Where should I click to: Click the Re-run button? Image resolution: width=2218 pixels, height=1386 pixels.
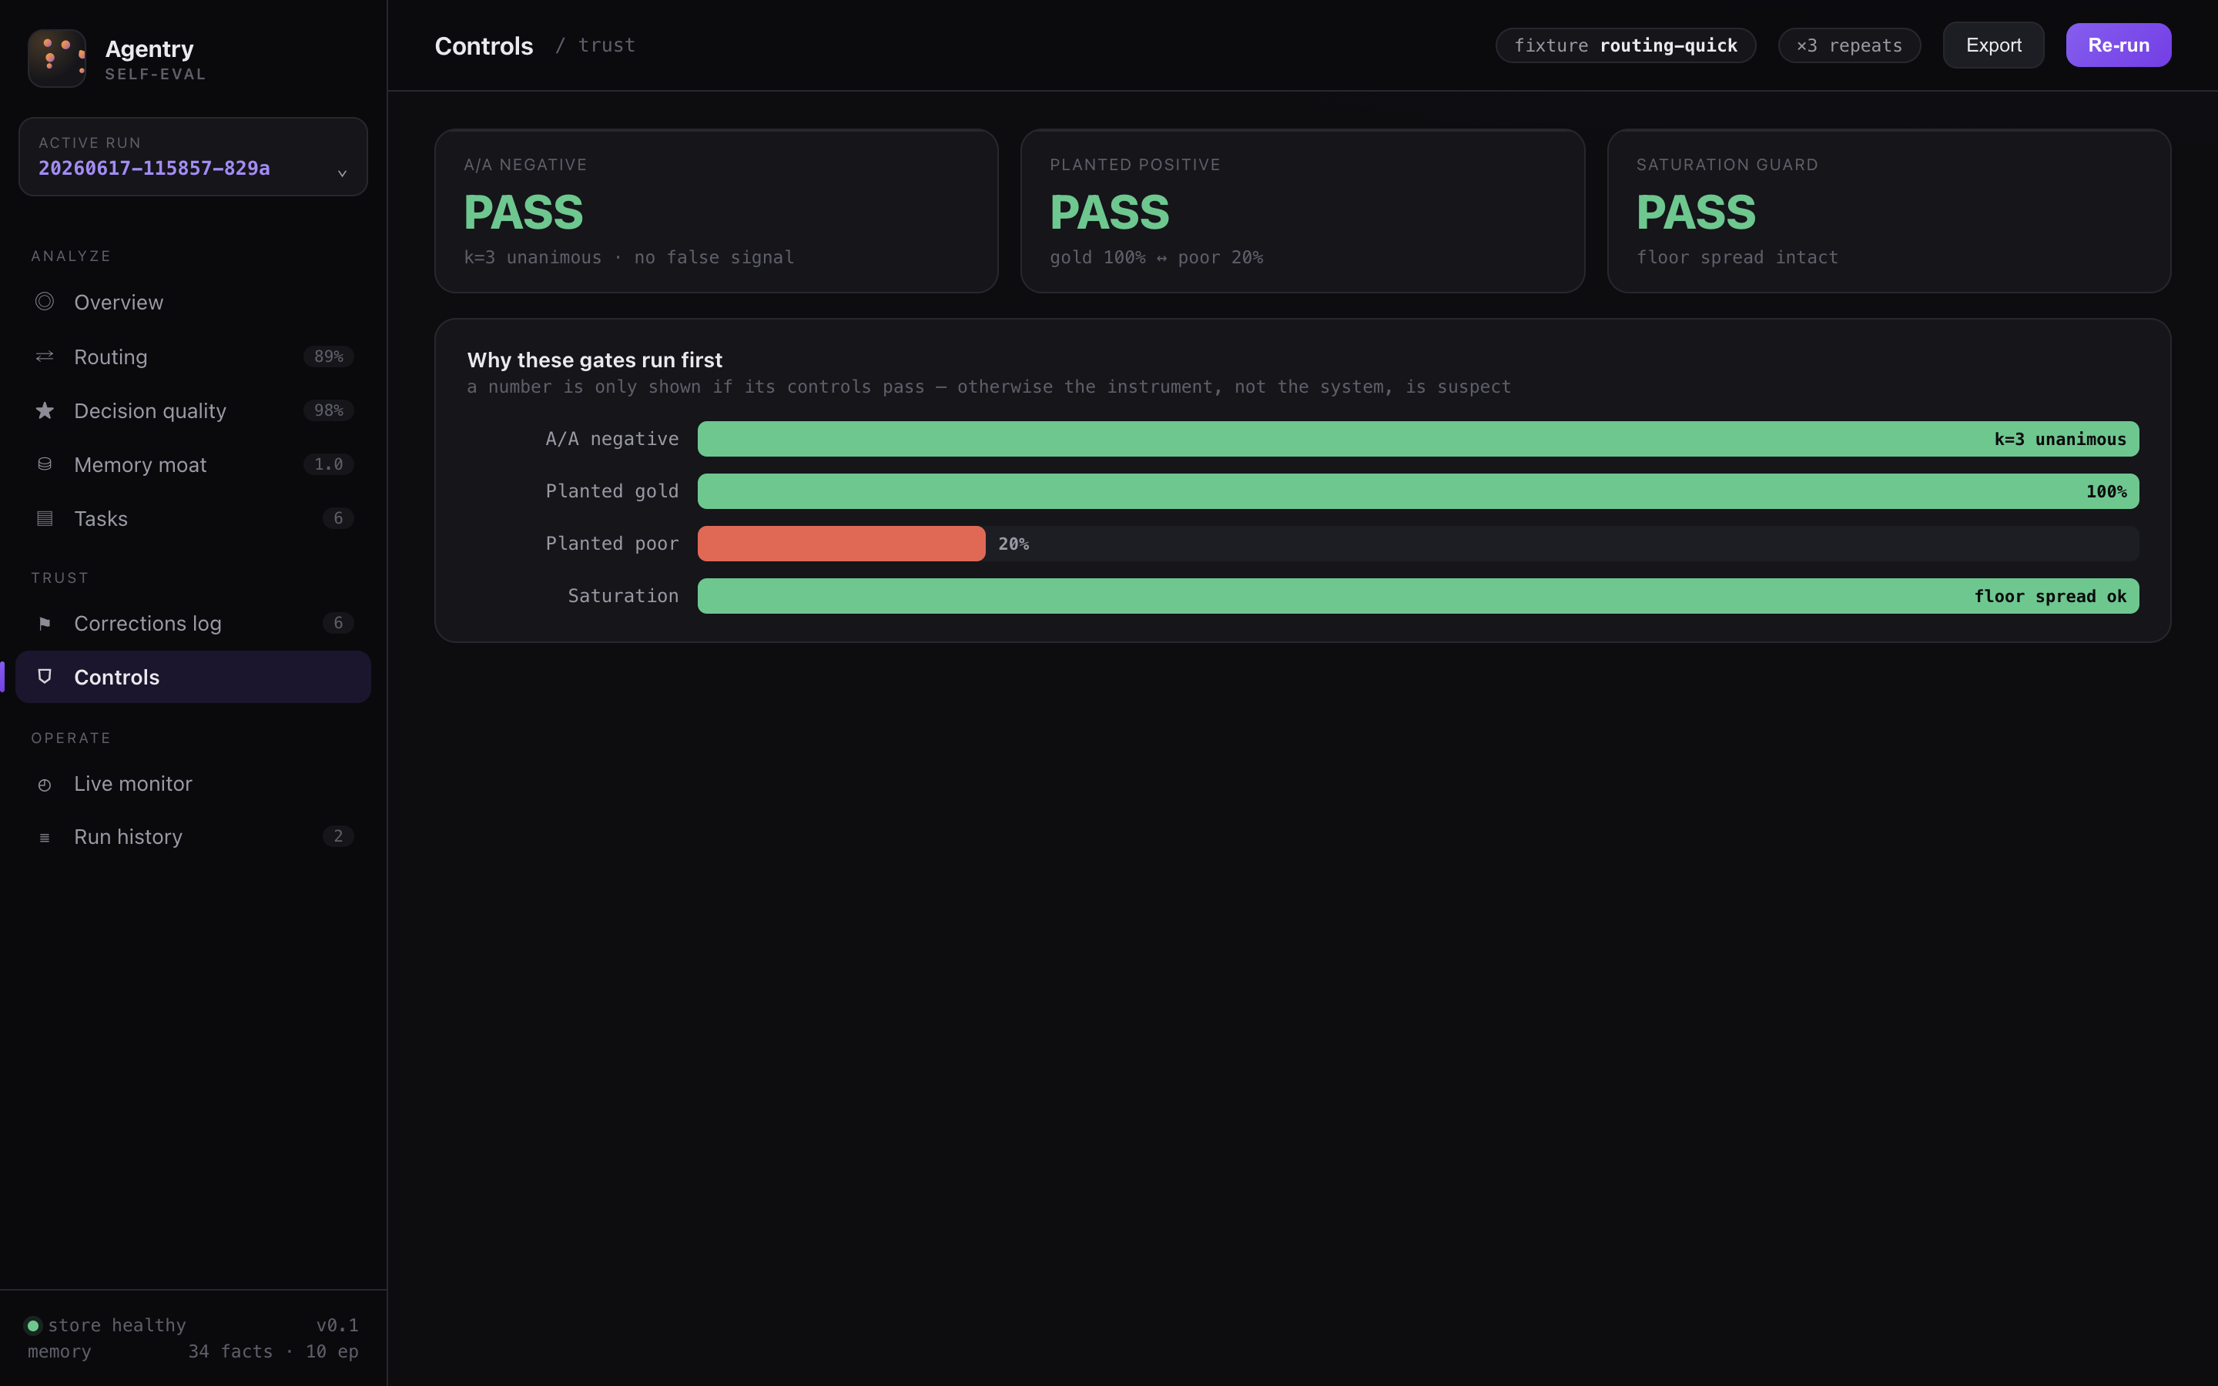click(x=2118, y=45)
